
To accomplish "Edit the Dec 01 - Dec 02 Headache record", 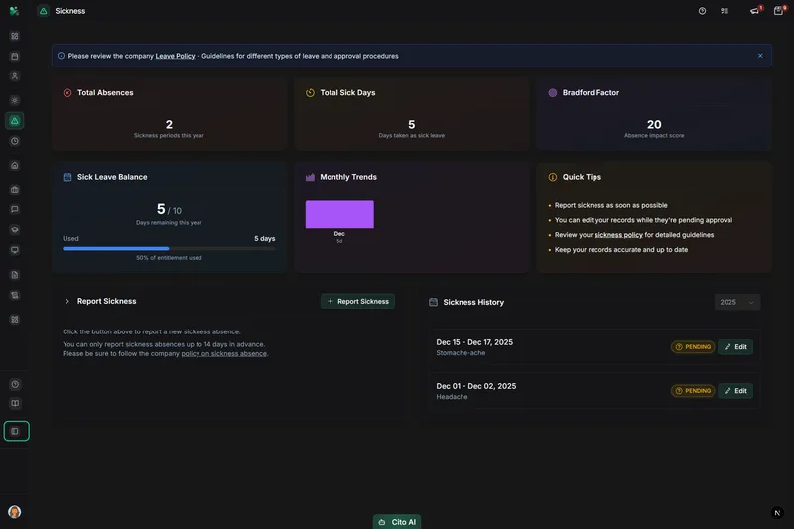I will (735, 391).
